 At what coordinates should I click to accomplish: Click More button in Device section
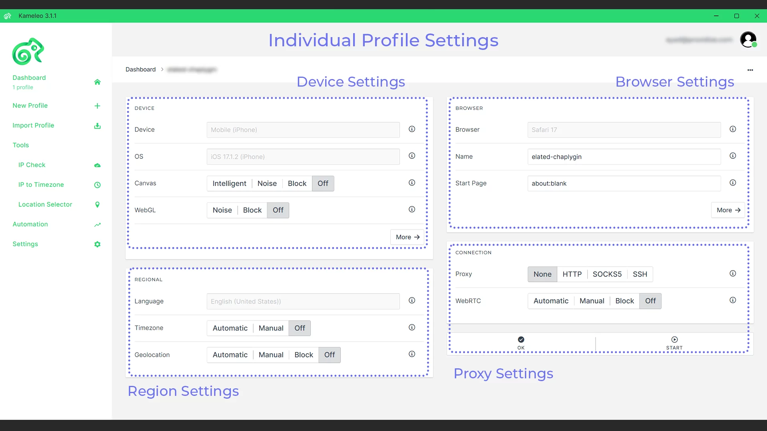point(407,237)
